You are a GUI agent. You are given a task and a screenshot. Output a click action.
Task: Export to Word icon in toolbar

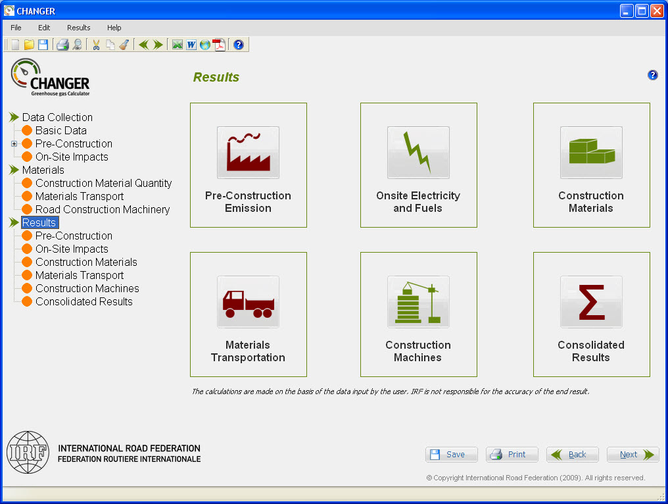191,45
